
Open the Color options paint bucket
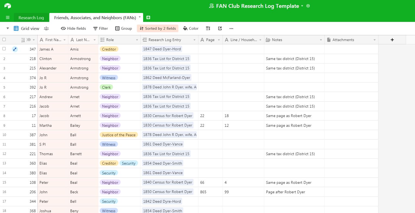(x=191, y=28)
